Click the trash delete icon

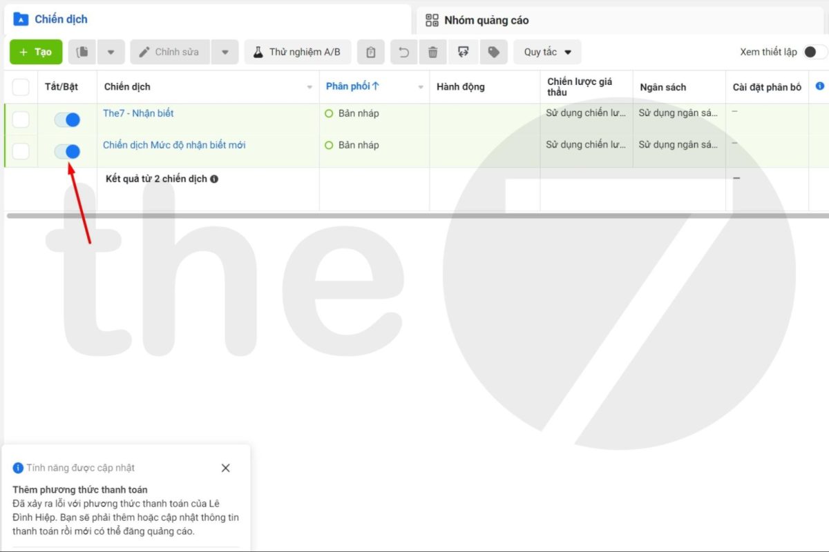pyautogui.click(x=433, y=52)
